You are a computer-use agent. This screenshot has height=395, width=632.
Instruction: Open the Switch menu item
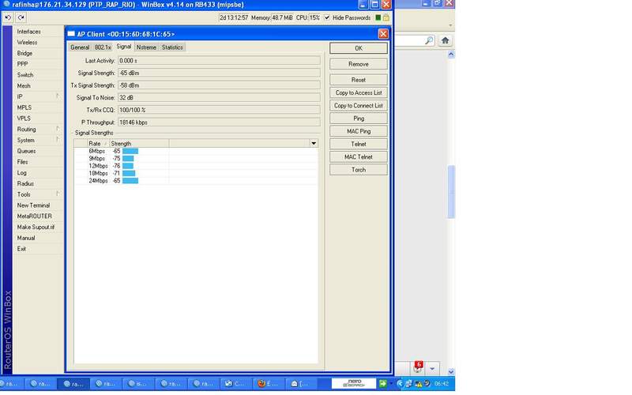(x=25, y=75)
